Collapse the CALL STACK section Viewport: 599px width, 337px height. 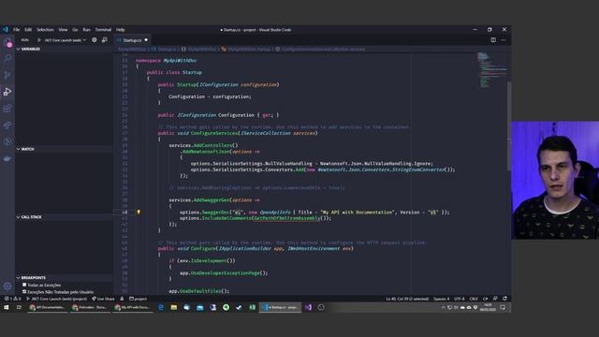click(x=64, y=217)
